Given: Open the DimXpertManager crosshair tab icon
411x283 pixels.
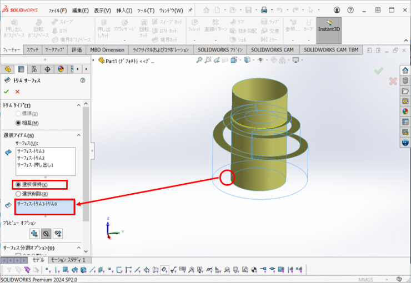Looking at the screenshot, I should [x=48, y=69].
